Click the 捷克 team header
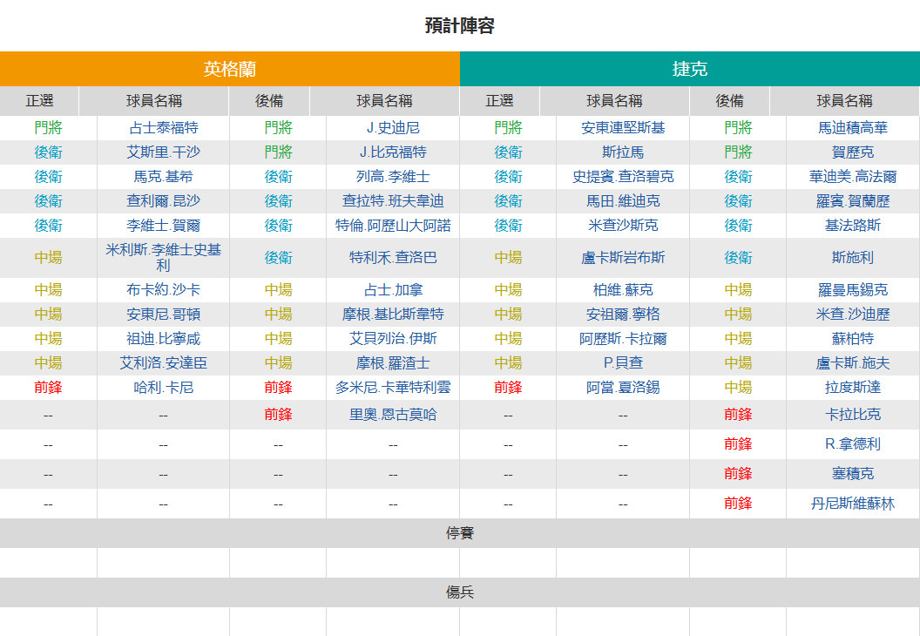Viewport: 920px width, 636px height. [x=690, y=69]
